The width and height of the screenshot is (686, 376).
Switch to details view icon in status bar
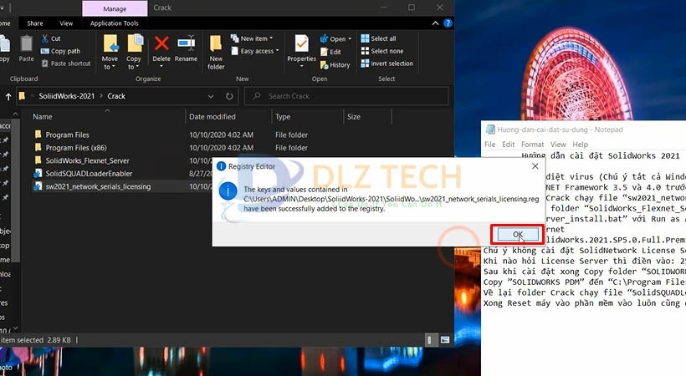coord(431,340)
